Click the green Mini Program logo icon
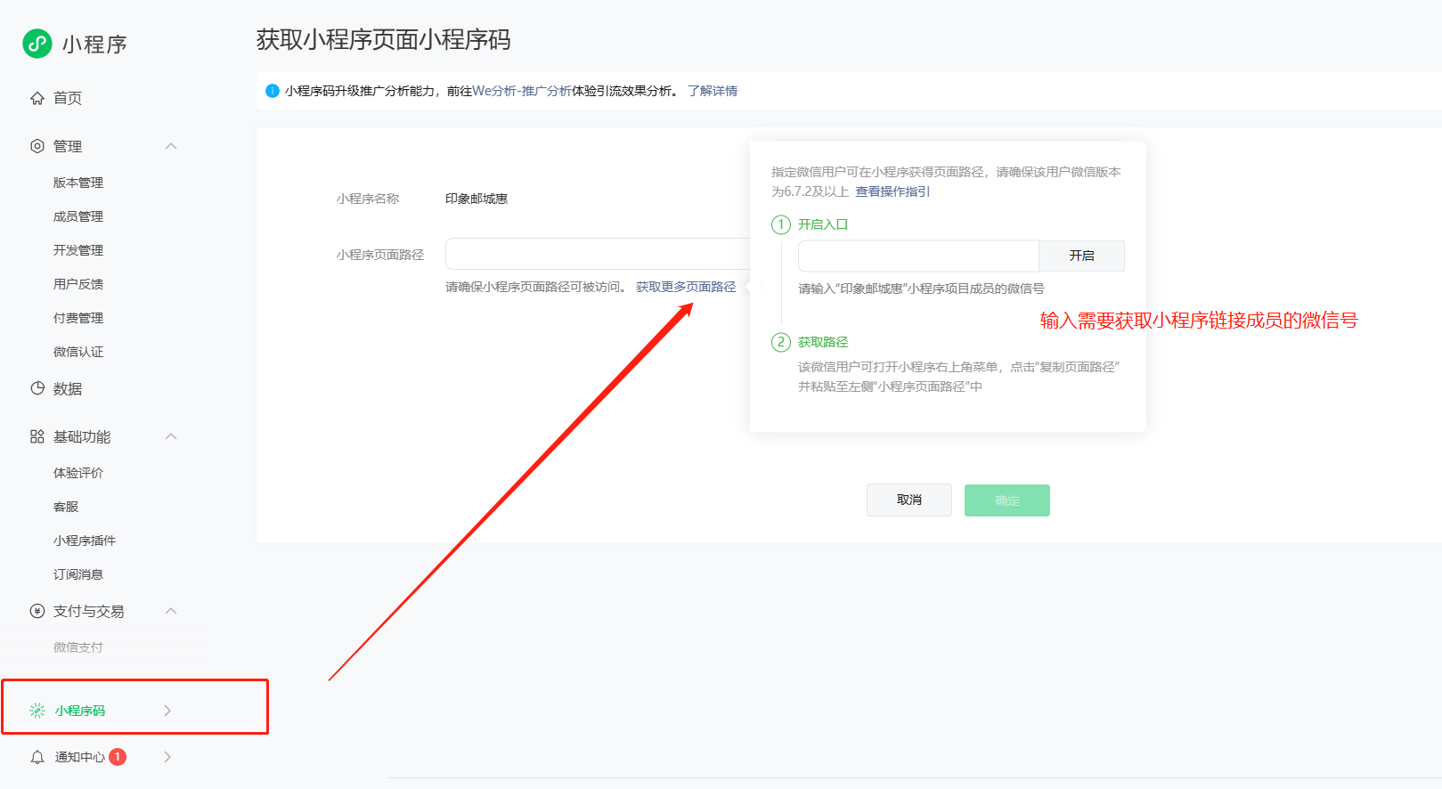The width and height of the screenshot is (1442, 789). click(x=37, y=44)
